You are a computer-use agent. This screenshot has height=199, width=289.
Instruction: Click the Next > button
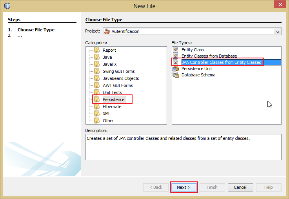coord(184,187)
